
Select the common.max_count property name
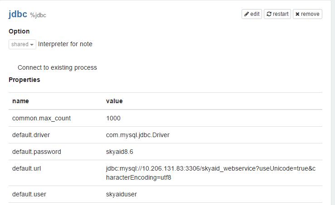[41, 118]
